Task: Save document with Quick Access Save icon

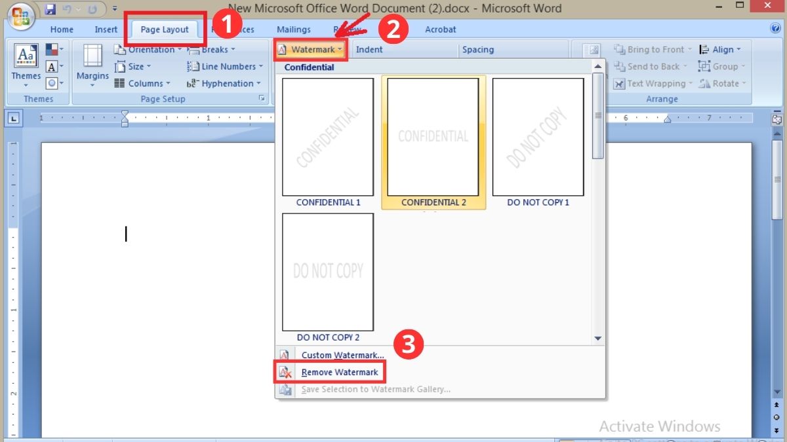Action: 50,9
